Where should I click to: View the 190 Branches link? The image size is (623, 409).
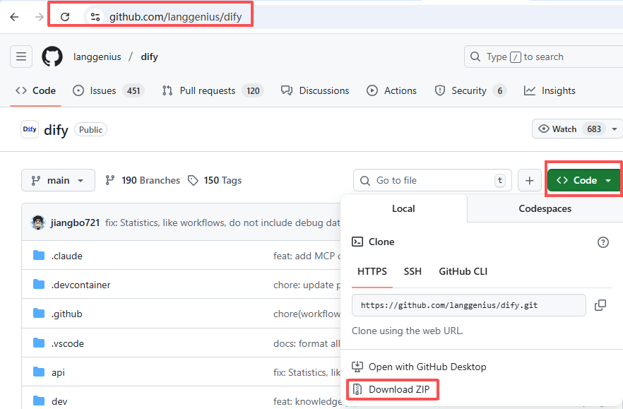coord(142,180)
